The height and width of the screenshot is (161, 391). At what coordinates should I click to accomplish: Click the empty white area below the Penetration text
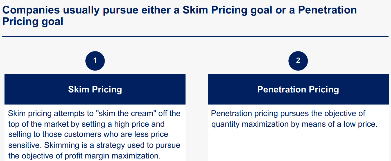pyautogui.click(x=298, y=146)
